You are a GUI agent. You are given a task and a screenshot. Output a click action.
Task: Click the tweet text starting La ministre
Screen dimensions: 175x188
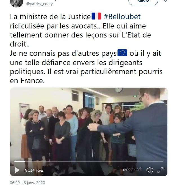pyautogui.click(x=80, y=30)
